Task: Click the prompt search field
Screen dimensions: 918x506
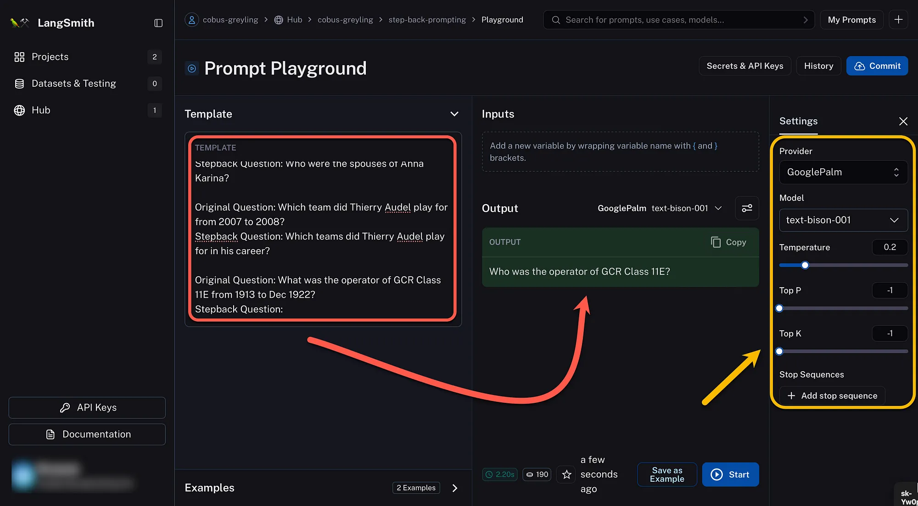Action: [679, 20]
